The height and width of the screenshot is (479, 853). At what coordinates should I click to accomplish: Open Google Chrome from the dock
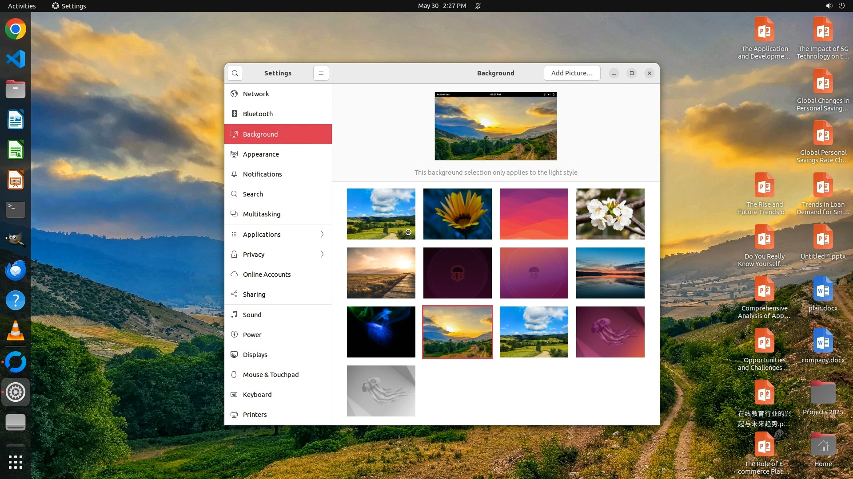[16, 29]
